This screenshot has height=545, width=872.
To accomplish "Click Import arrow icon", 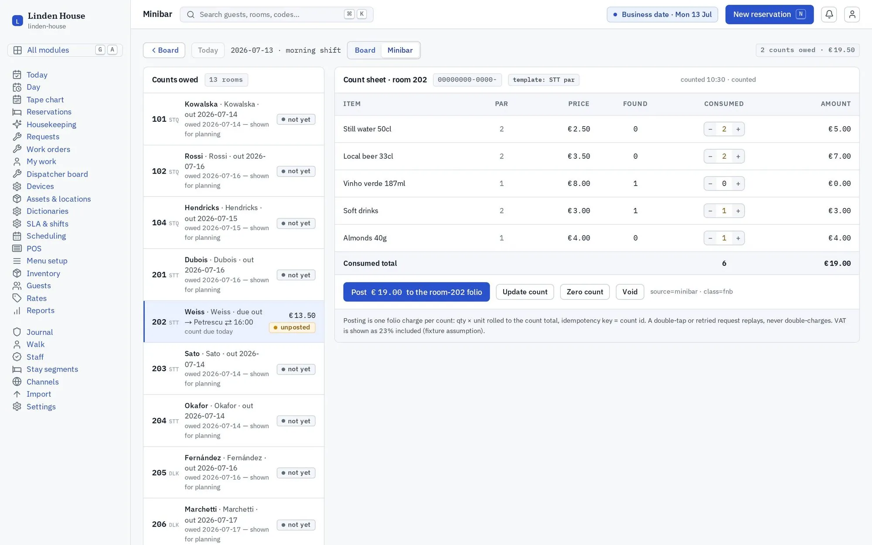I will [x=17, y=394].
